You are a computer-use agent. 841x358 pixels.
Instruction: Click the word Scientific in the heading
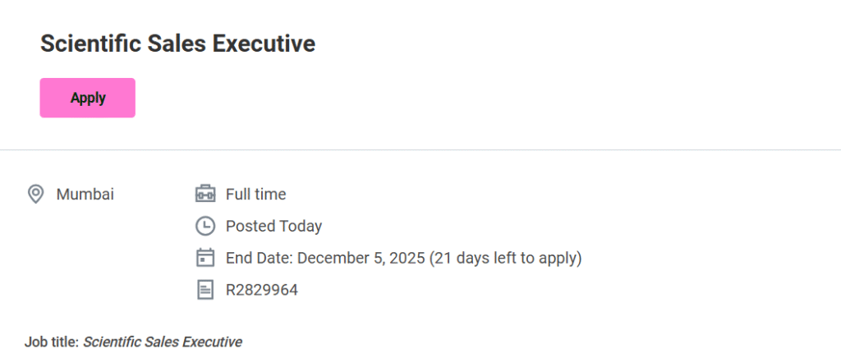(x=86, y=44)
